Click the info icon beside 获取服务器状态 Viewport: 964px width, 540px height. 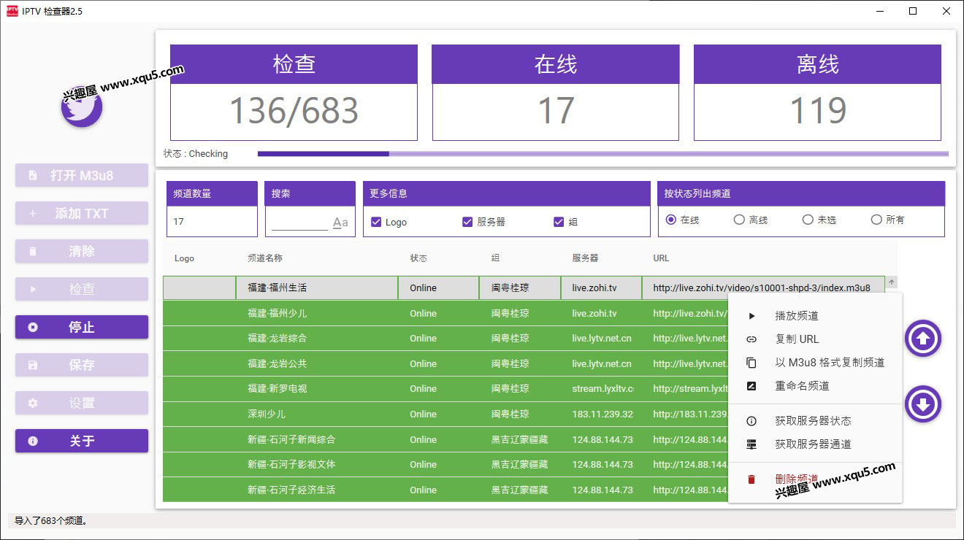(751, 421)
